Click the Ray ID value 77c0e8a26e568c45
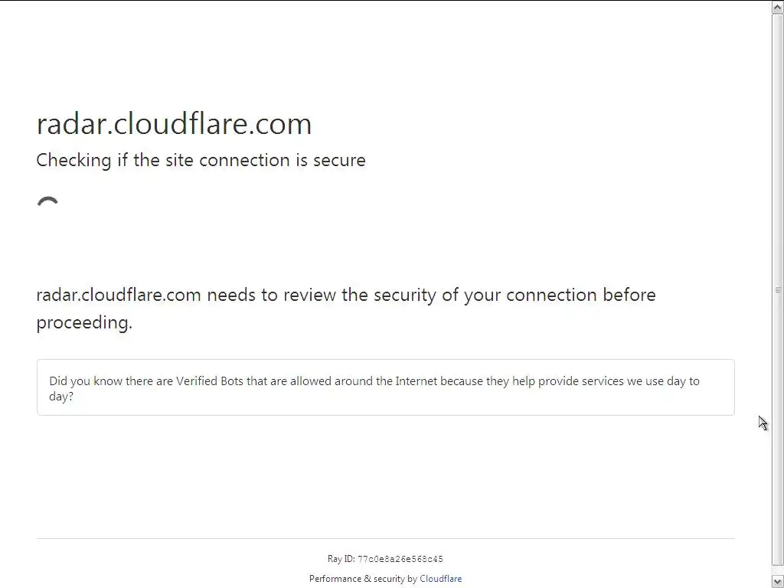The height and width of the screenshot is (588, 784). point(400,559)
